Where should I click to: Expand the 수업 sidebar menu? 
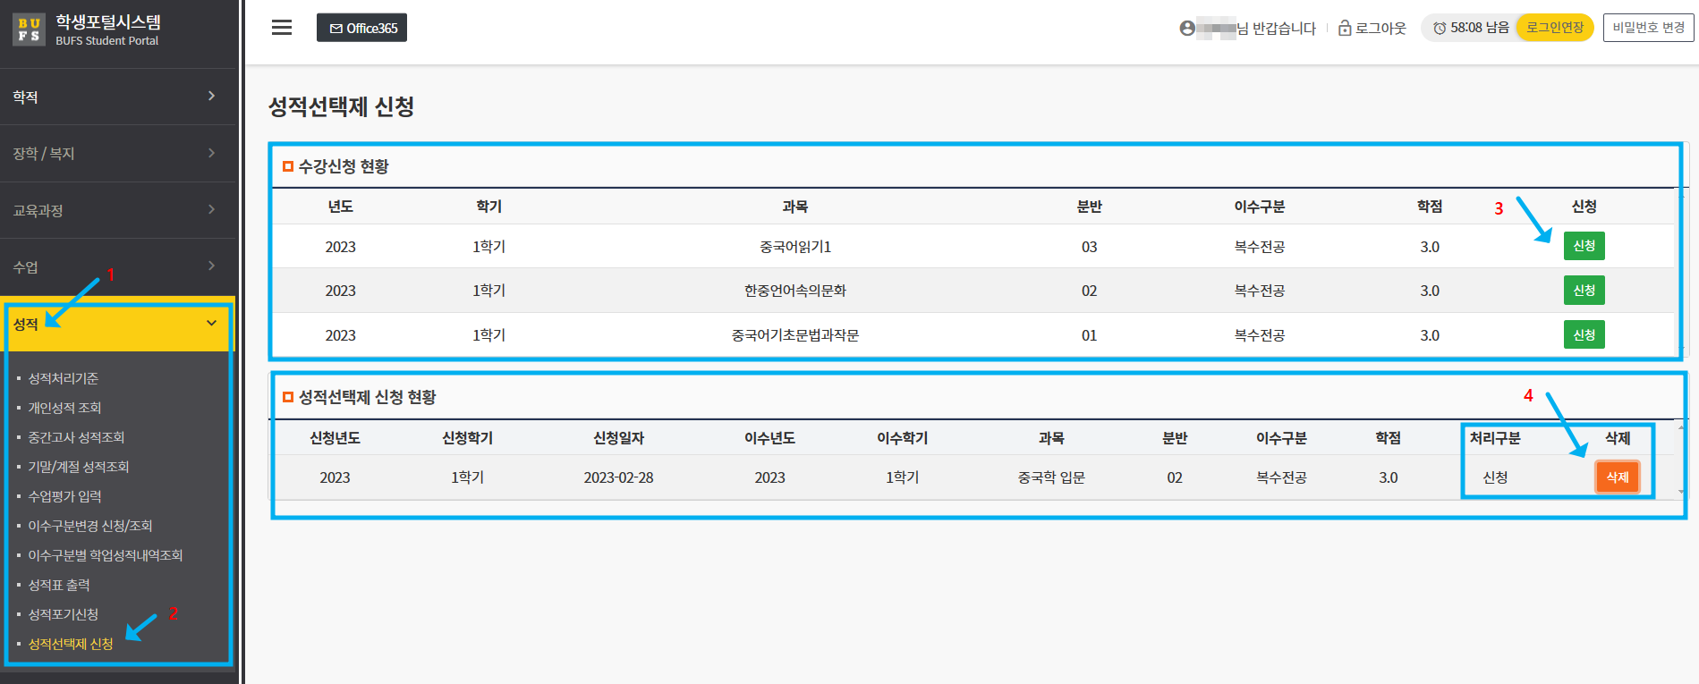point(116,266)
